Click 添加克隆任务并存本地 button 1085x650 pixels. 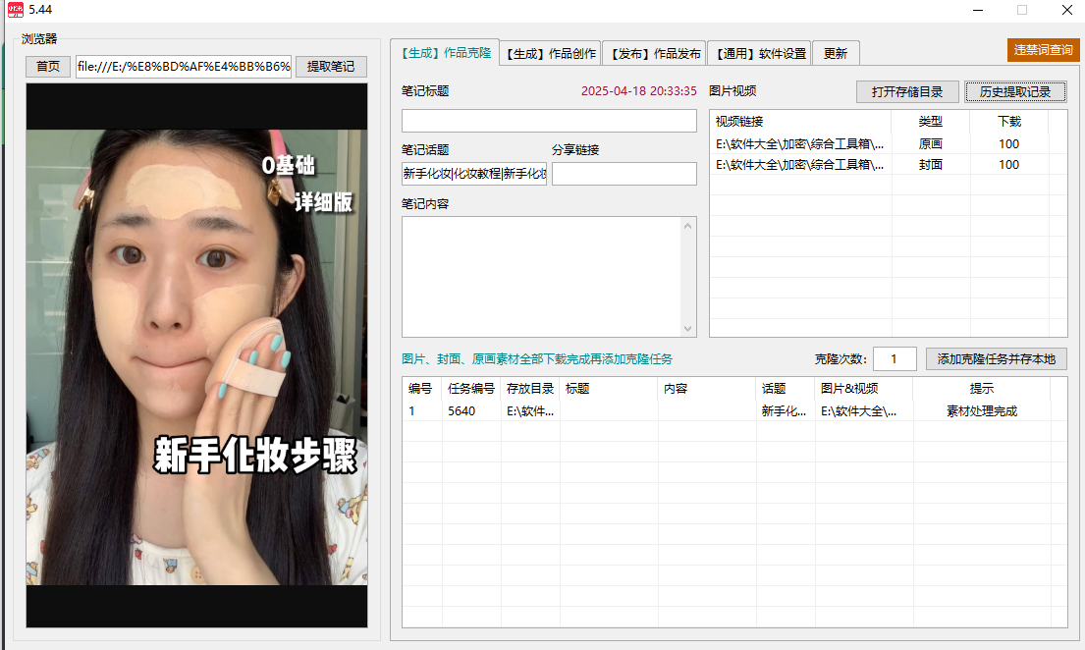996,359
